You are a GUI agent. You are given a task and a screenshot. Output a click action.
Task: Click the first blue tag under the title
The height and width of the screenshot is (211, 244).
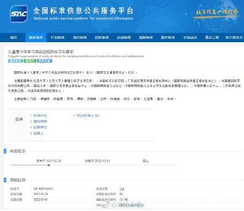(16, 61)
